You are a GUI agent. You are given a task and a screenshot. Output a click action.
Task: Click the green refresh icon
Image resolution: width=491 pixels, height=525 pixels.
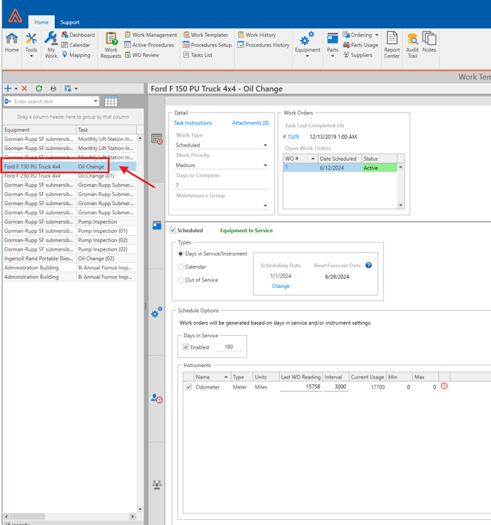point(39,89)
